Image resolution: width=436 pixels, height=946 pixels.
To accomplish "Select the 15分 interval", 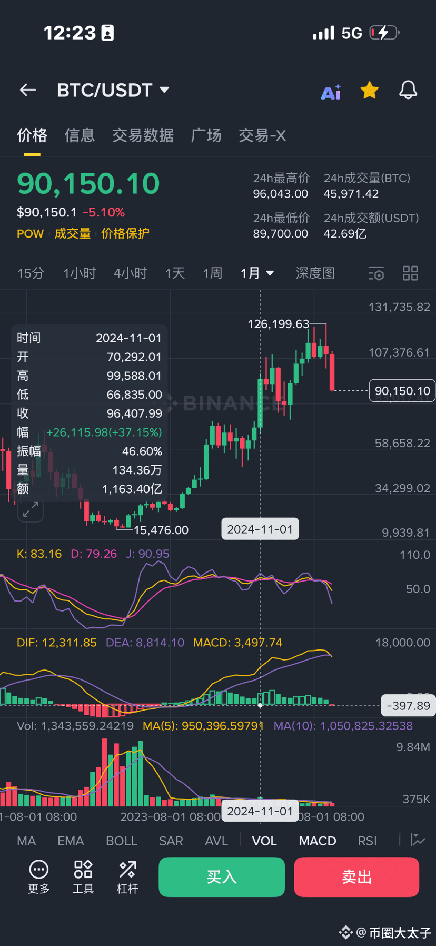I will (31, 273).
